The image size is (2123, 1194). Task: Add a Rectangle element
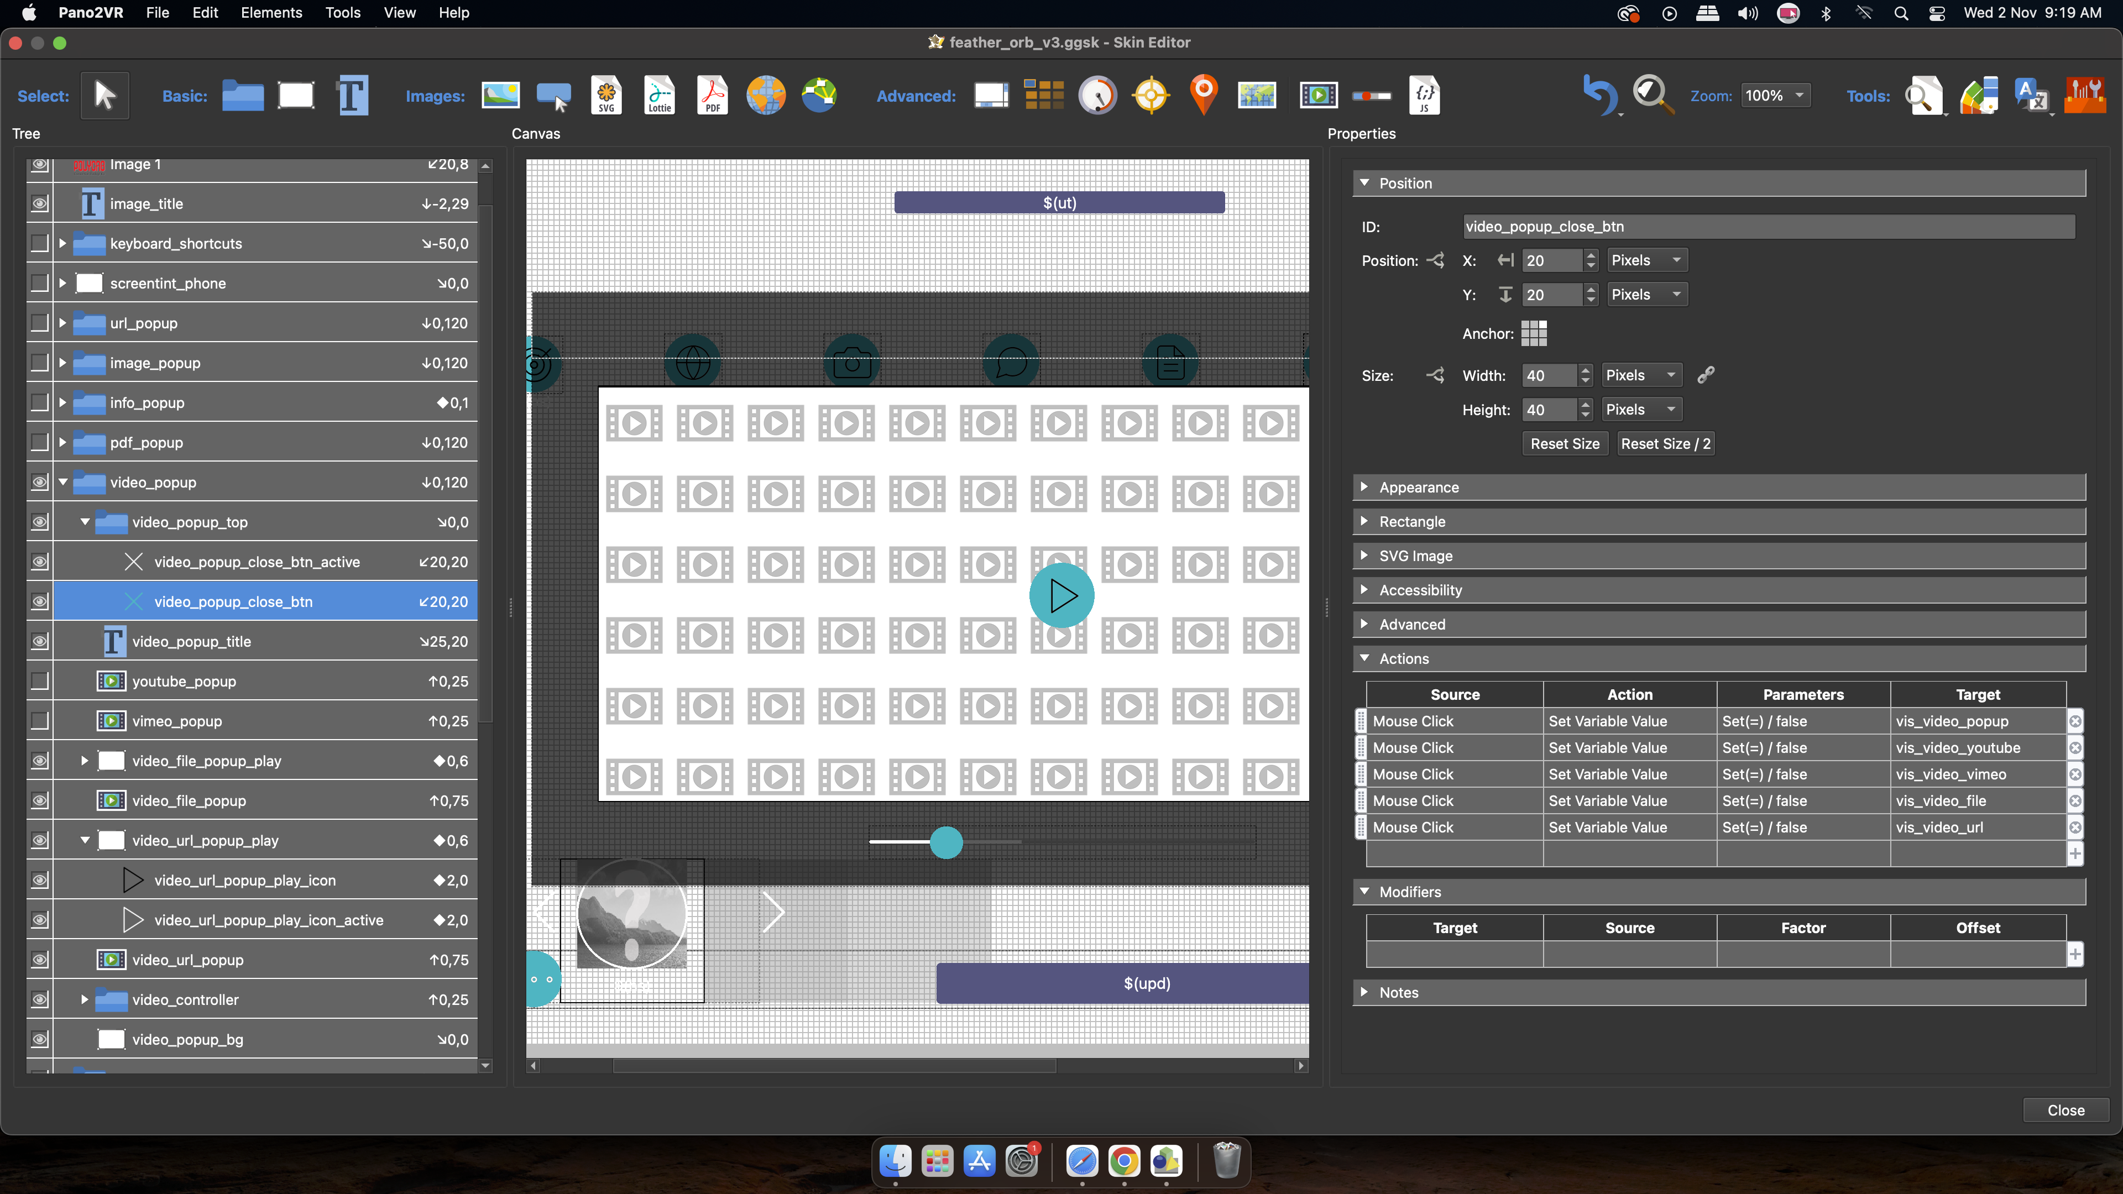coord(296,96)
